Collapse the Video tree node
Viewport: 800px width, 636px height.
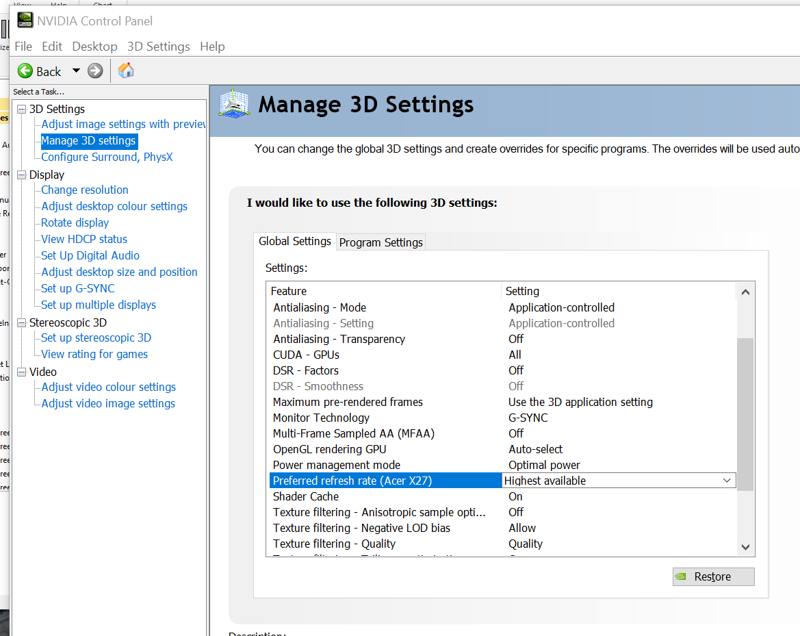(x=21, y=372)
